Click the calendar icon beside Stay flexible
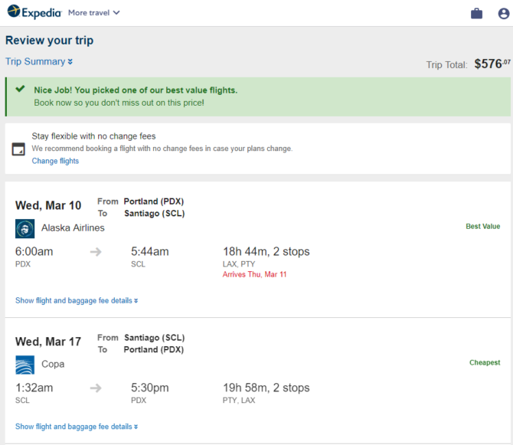513x445 pixels. [18, 149]
